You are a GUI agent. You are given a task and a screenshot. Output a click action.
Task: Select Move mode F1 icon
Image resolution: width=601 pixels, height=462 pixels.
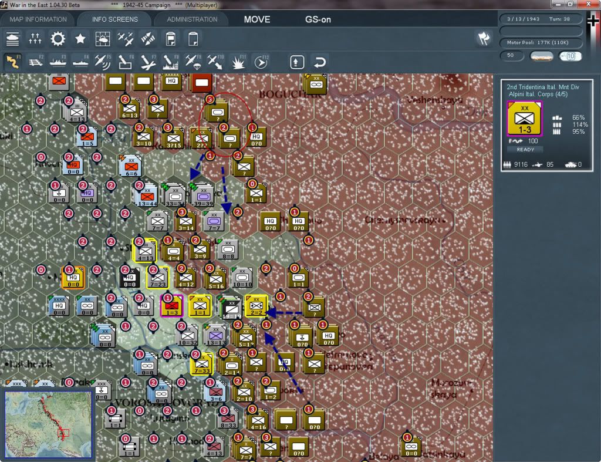click(x=13, y=62)
